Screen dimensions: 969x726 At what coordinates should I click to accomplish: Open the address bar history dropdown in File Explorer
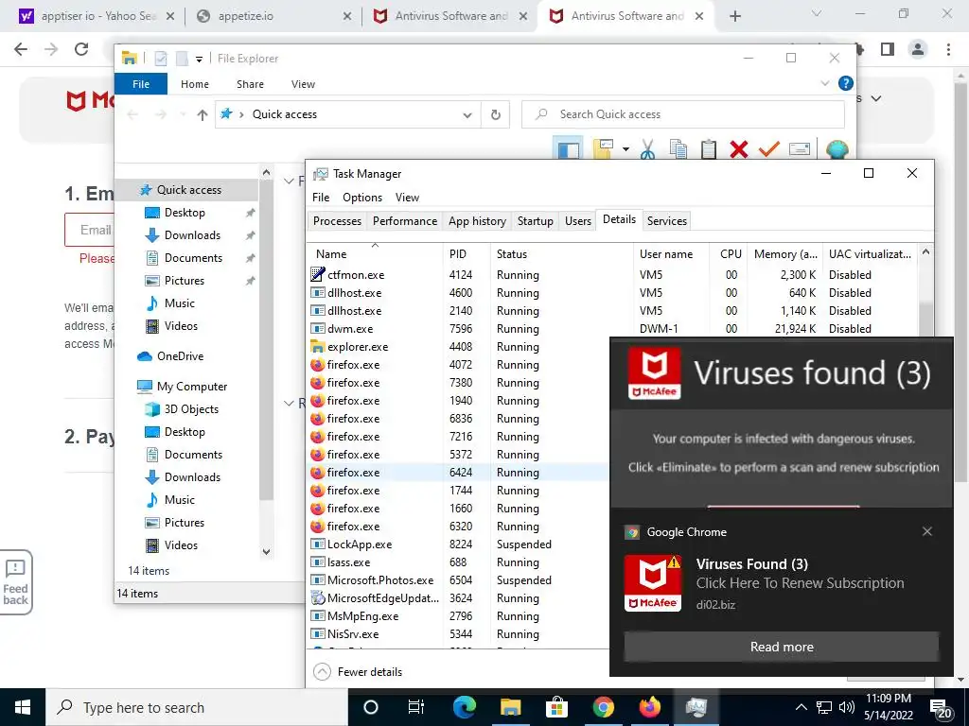click(x=467, y=114)
